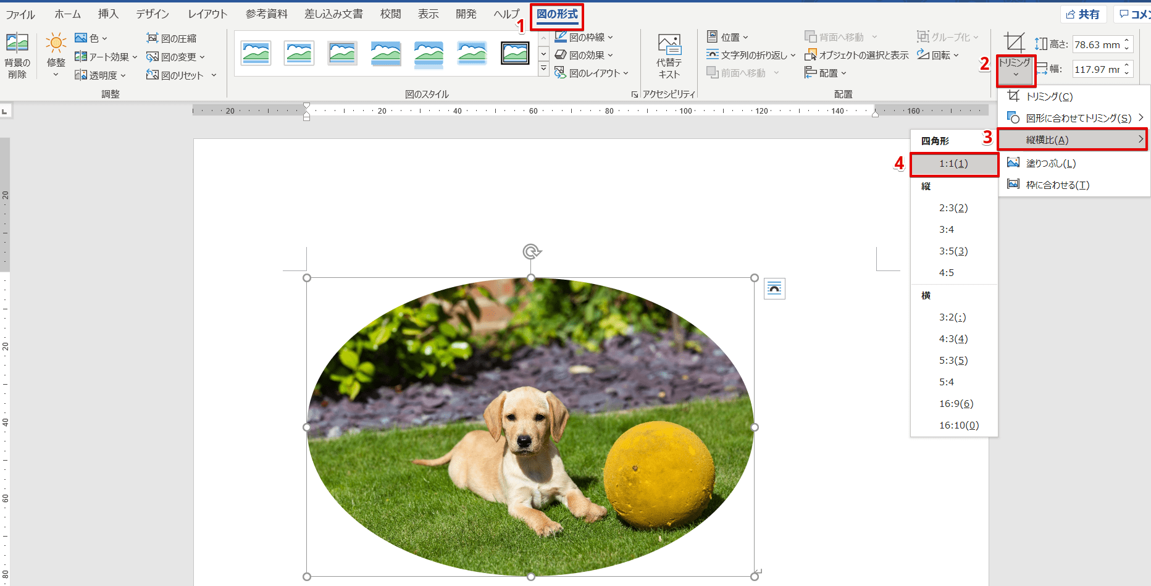Click the Share (共有) button
This screenshot has height=586, width=1151.
(x=1083, y=14)
